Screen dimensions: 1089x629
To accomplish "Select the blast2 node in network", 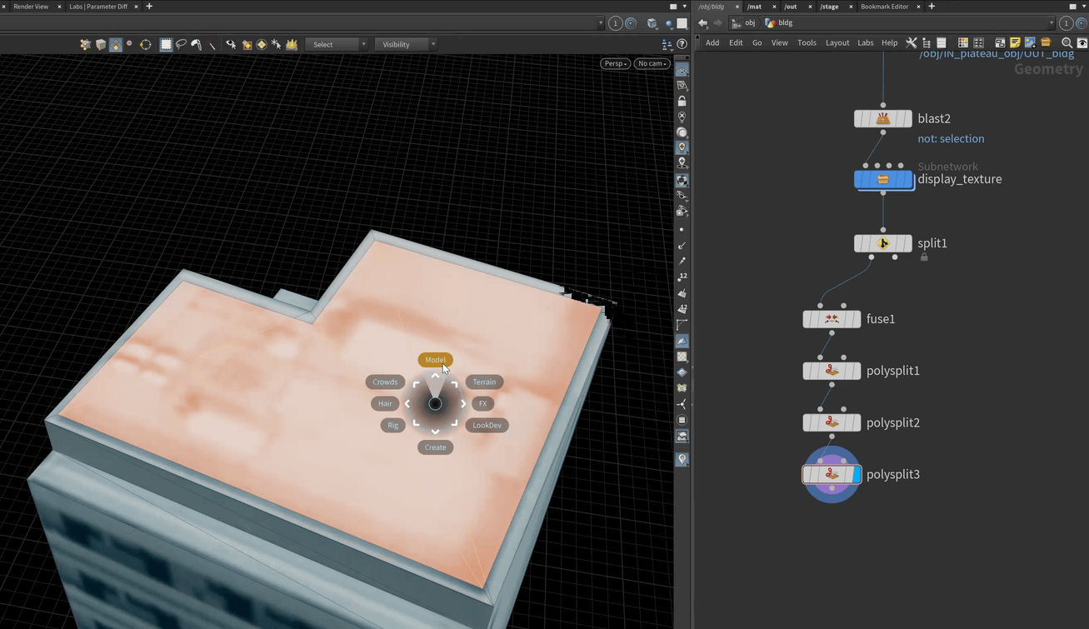I will tap(882, 119).
